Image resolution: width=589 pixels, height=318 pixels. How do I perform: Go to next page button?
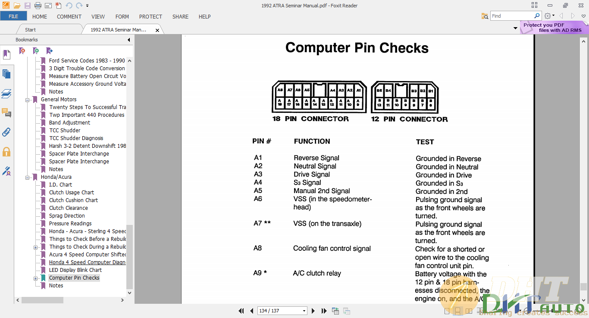click(313, 311)
